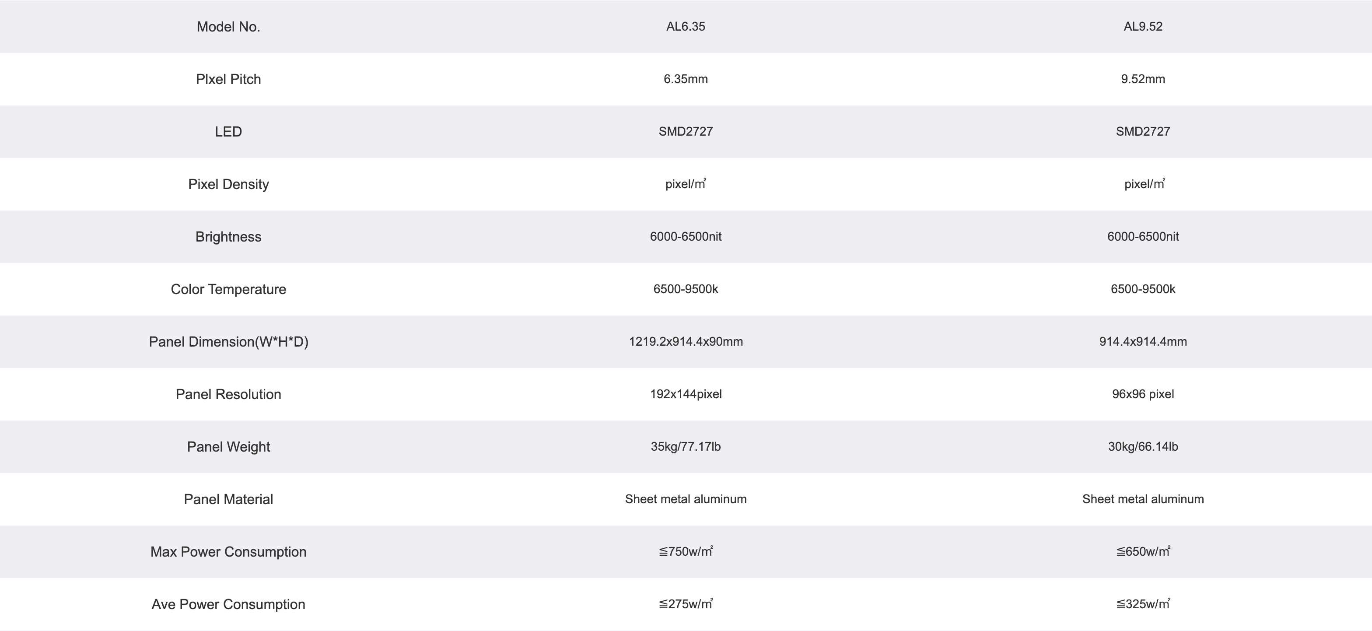Select the 35kg/77.17lb panel weight

(686, 447)
